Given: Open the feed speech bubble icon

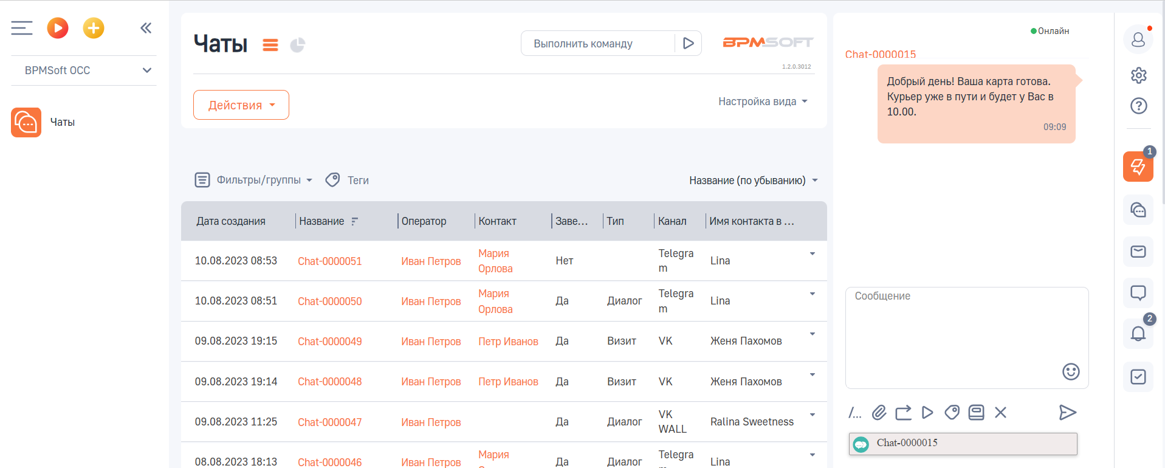Looking at the screenshot, I should (1138, 293).
